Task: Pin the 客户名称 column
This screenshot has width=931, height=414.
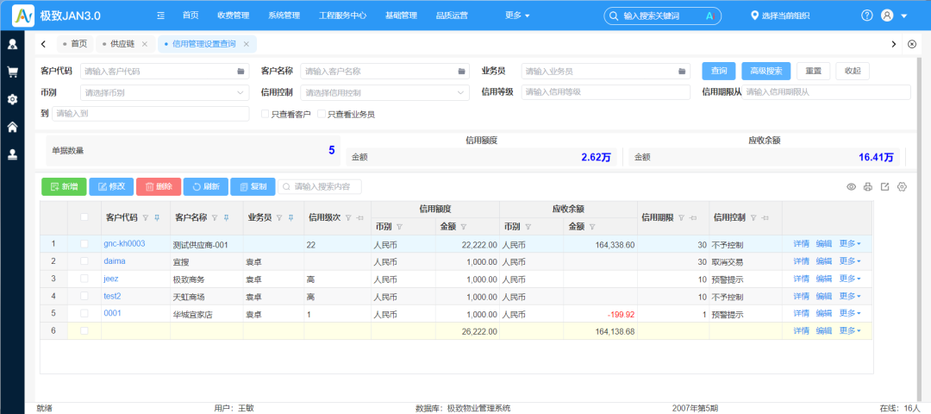Action: [x=226, y=218]
